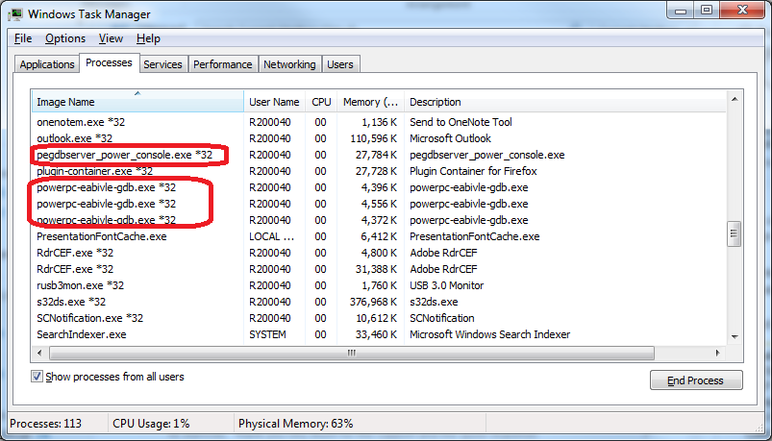
Task: Click the 376,968 K memory value
Action: coord(373,302)
